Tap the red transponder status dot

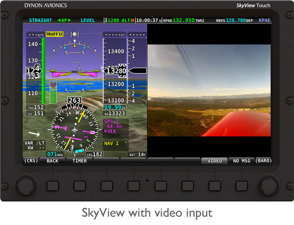tap(132, 21)
